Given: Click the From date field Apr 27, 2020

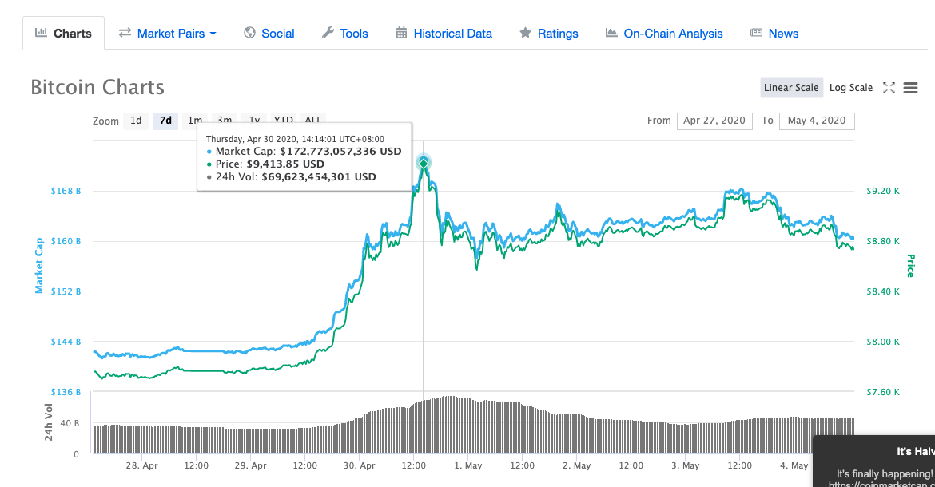Looking at the screenshot, I should (x=714, y=121).
